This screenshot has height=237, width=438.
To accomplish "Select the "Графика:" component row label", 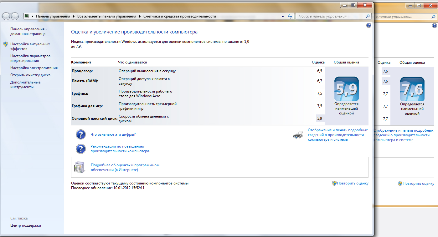I will (x=80, y=93).
